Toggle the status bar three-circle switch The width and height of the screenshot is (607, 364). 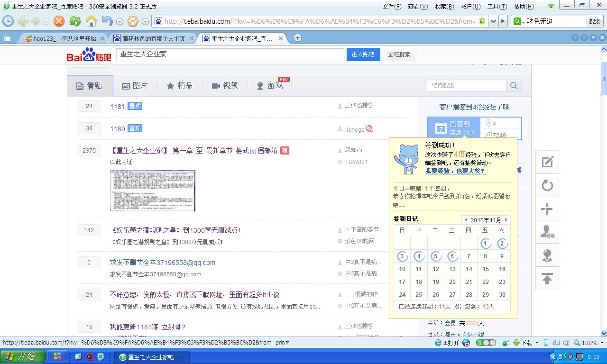click(486, 343)
